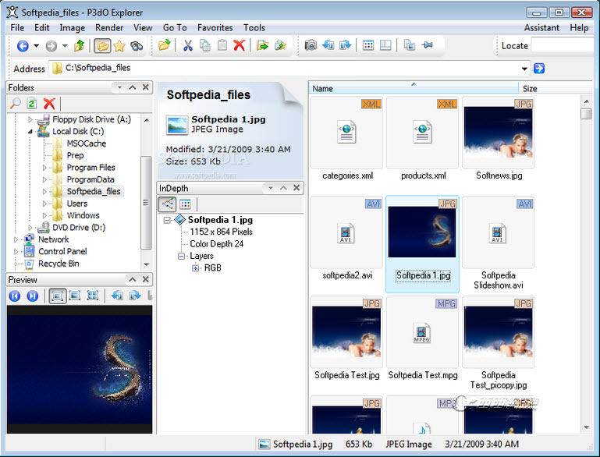Expand the RGB node under Layers
The height and width of the screenshot is (457, 600).
pyautogui.click(x=195, y=268)
